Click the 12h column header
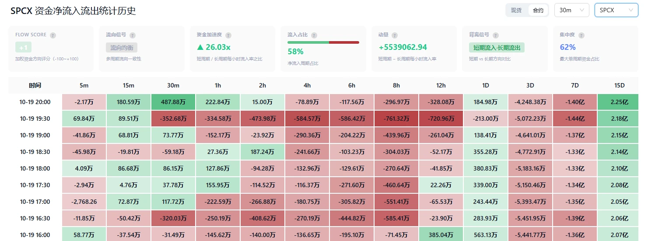The height and width of the screenshot is (241, 662). pyautogui.click(x=441, y=85)
